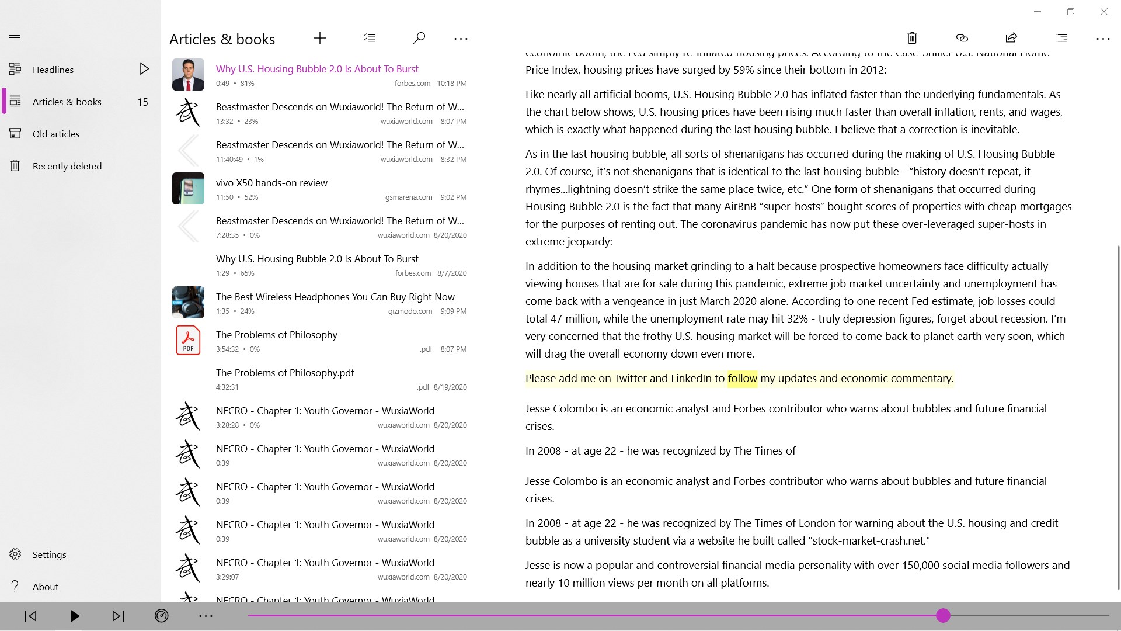Toggle the navigation pane with hamburger icon
Image resolution: width=1121 pixels, height=631 pixels.
15,37
